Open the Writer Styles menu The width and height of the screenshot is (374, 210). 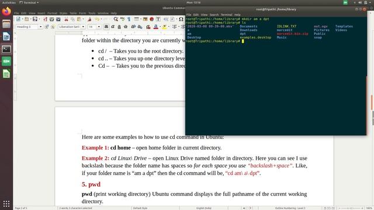click(x=63, y=13)
